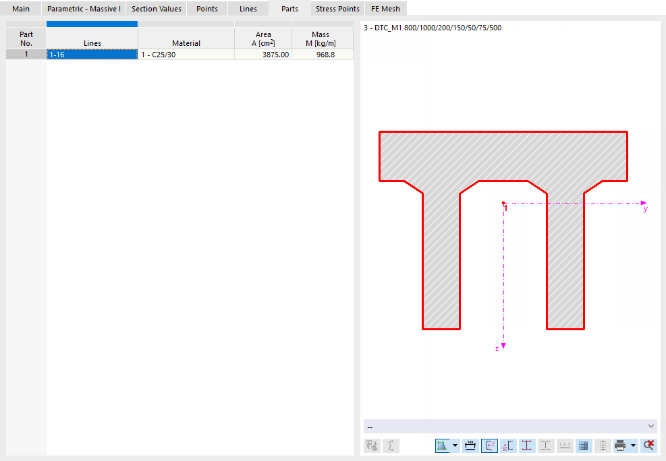
Task: Click the mass value 968.8
Action: click(x=322, y=55)
